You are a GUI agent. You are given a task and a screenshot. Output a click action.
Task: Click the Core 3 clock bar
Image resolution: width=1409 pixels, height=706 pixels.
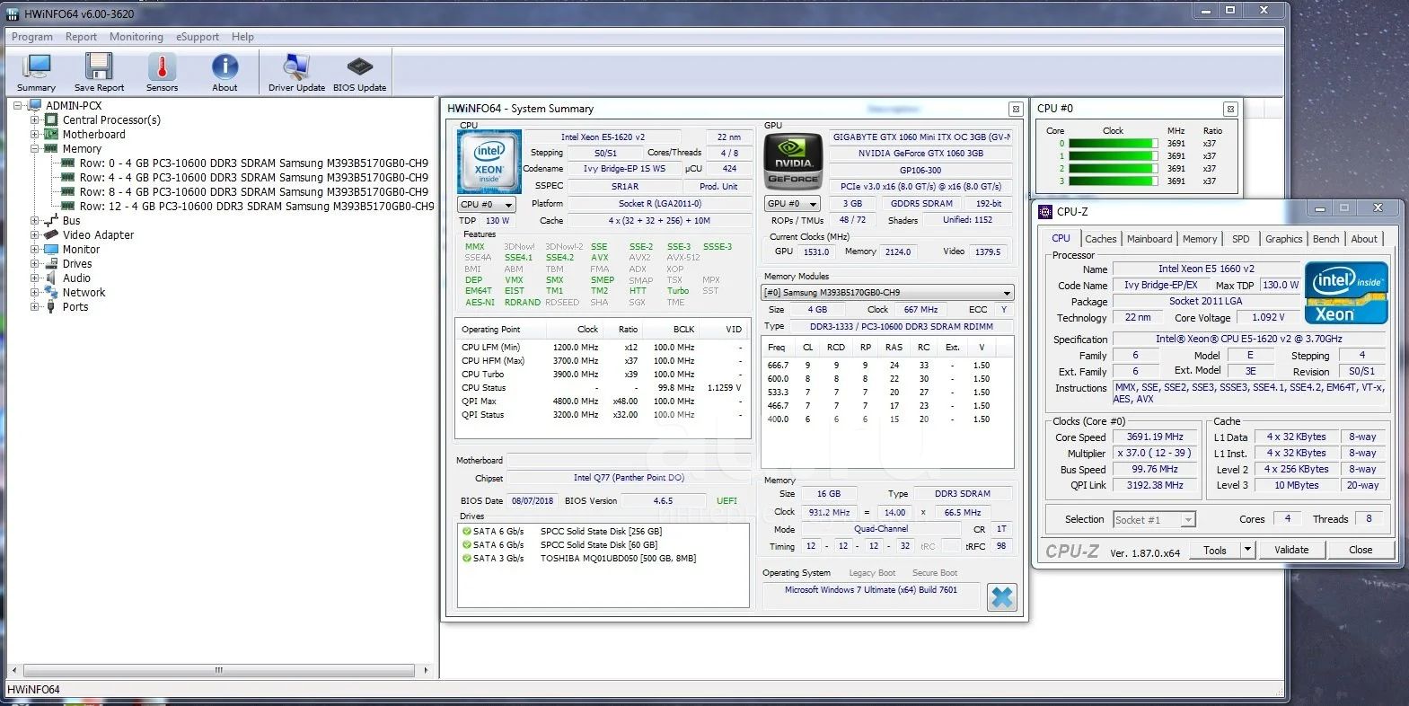[x=1113, y=181]
